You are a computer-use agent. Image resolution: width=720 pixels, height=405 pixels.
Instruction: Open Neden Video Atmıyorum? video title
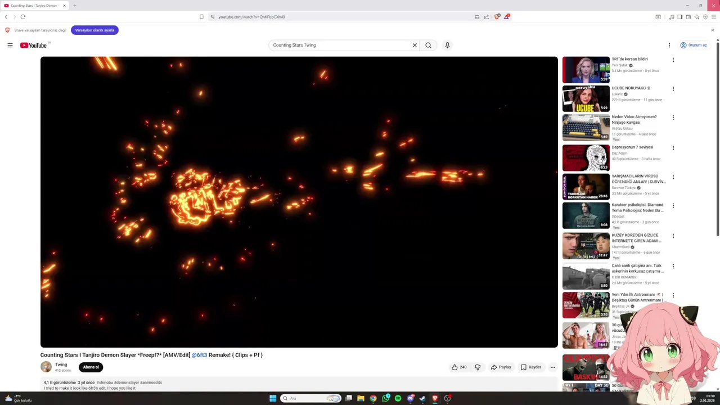point(634,119)
